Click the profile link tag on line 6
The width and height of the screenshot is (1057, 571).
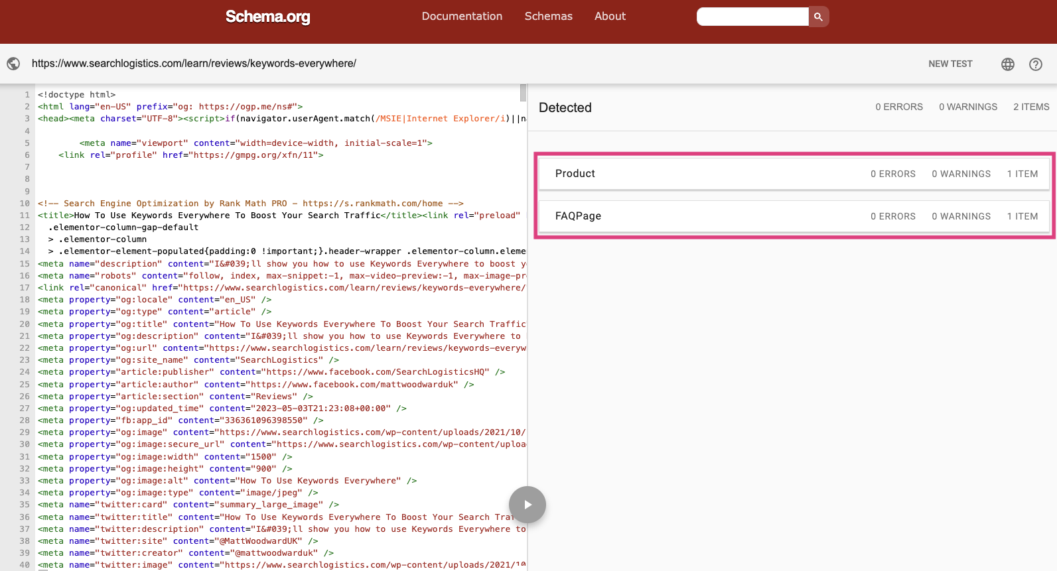point(191,155)
